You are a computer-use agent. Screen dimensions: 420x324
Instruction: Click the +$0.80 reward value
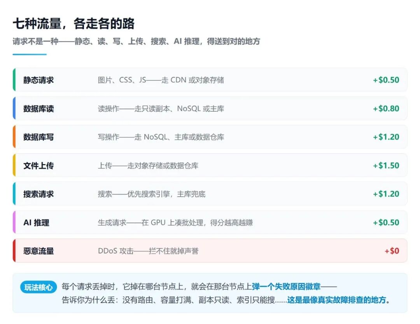386,109
